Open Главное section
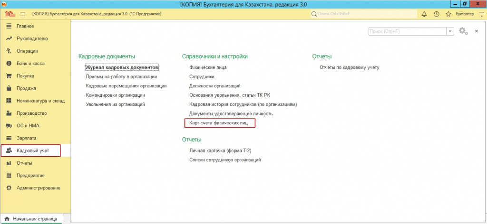 [35, 26]
